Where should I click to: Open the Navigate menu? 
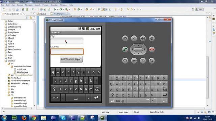[29, 5]
